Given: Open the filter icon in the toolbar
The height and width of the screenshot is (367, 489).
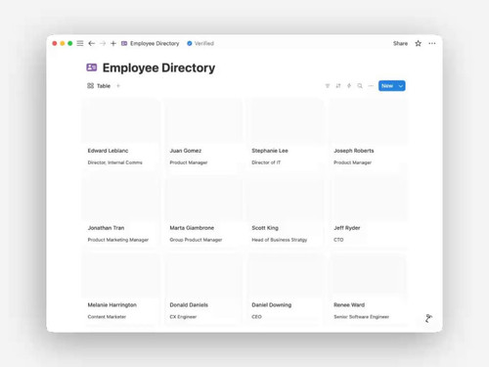Looking at the screenshot, I should coord(328,86).
